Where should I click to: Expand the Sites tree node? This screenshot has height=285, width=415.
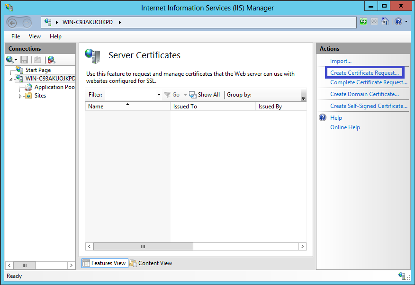point(20,96)
